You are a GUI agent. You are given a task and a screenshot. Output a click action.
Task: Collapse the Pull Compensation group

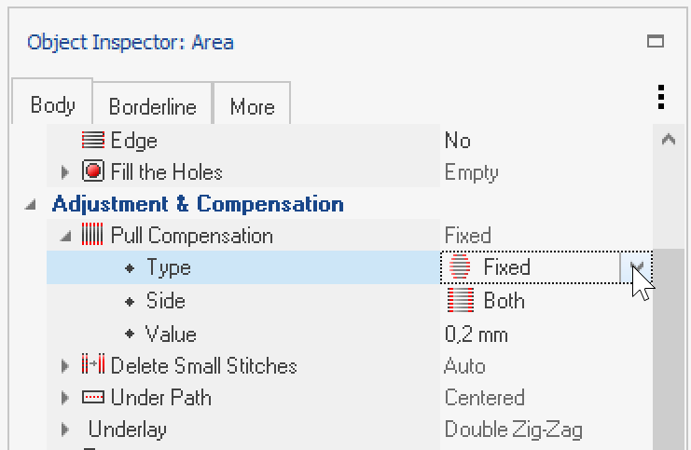pos(65,237)
